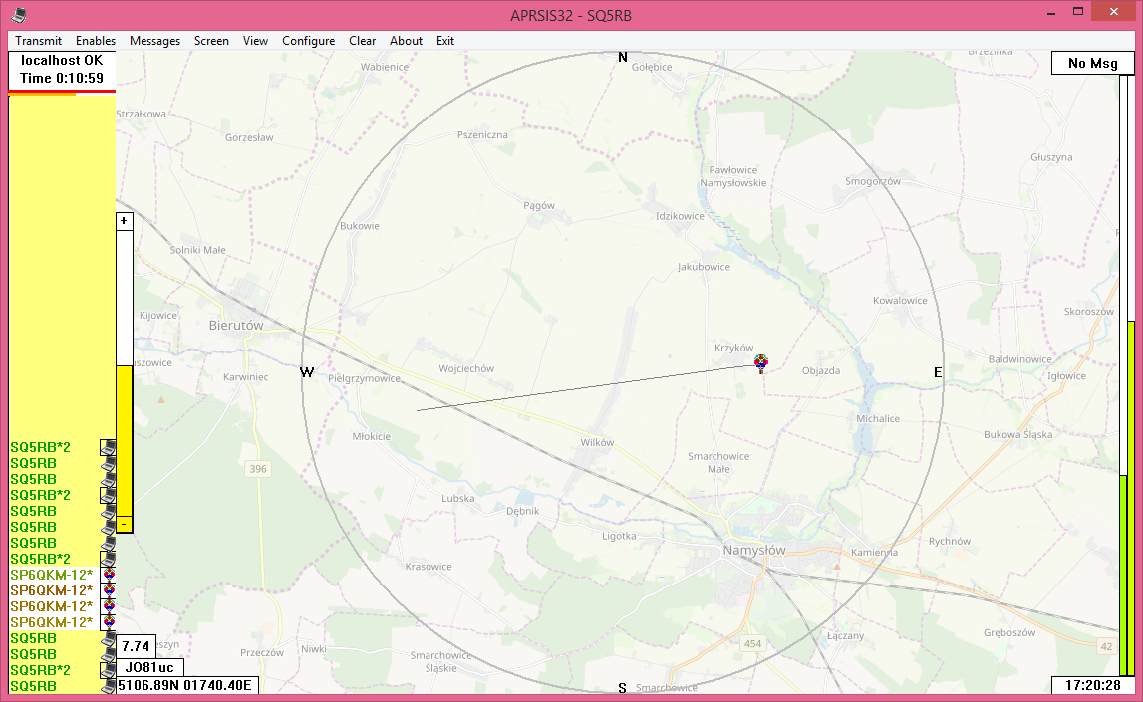Screen dimensions: 1143x702
Task: Click the road 454 shield on the map
Action: [753, 643]
